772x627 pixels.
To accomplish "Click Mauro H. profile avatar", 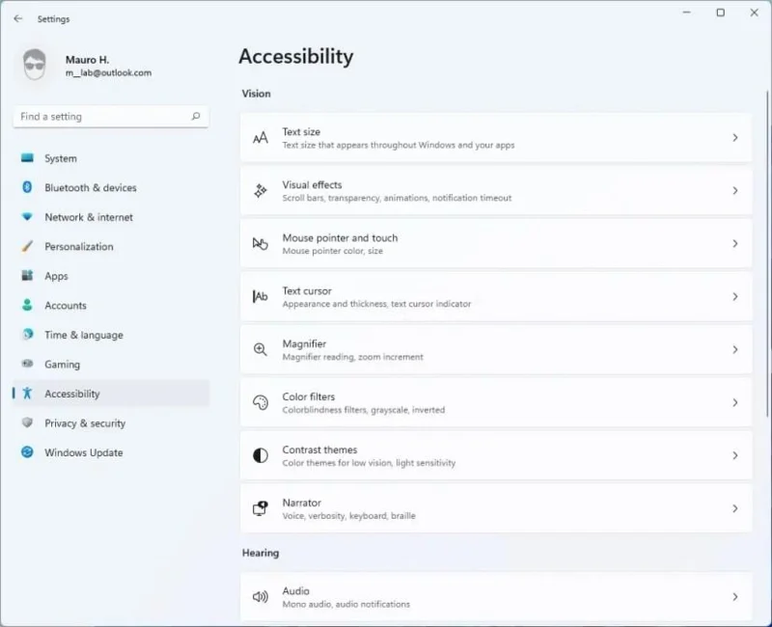I will pyautogui.click(x=34, y=65).
